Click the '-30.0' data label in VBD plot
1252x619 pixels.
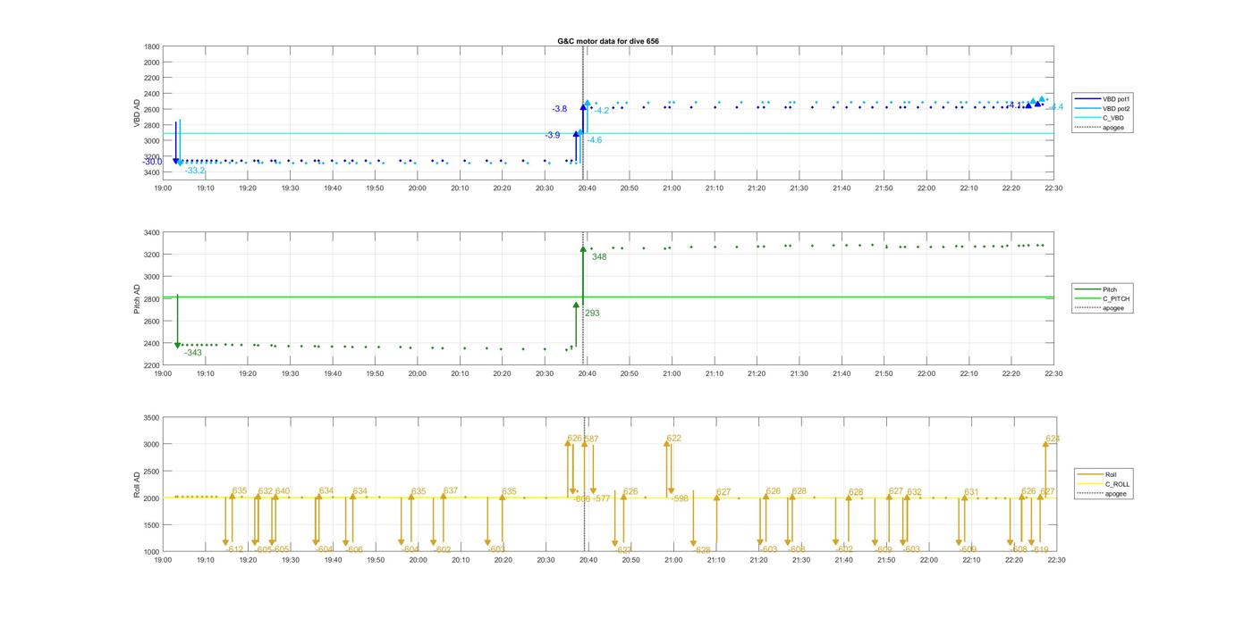point(153,162)
